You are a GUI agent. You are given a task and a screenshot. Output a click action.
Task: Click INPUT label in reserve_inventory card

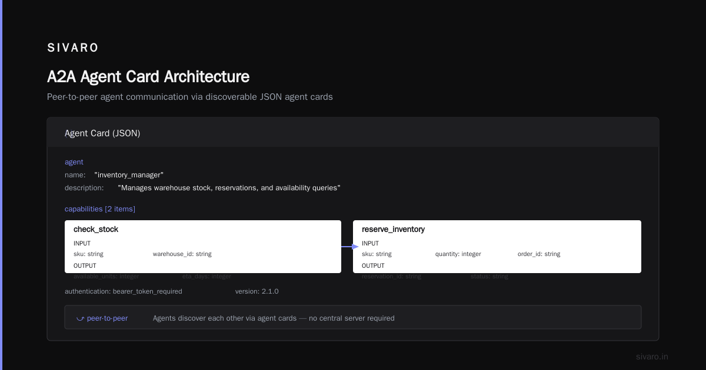click(370, 243)
